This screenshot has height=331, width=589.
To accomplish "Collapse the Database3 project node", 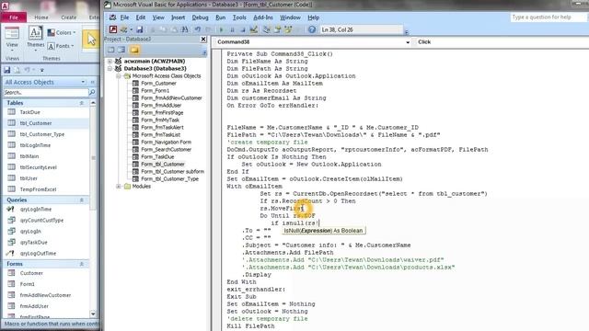I will pyautogui.click(x=110, y=69).
